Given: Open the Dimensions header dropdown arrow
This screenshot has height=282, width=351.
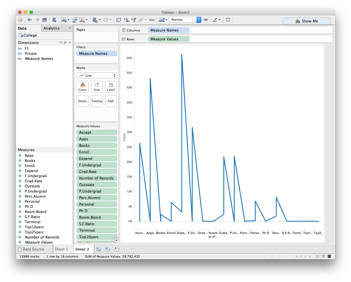Looking at the screenshot, I should [x=70, y=43].
